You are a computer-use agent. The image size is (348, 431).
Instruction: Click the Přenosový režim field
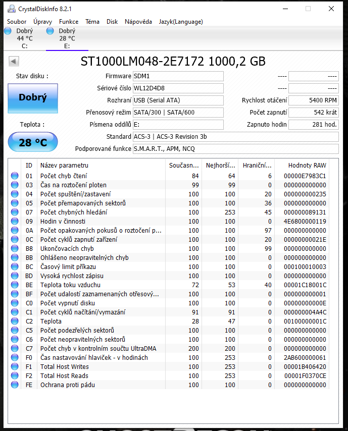click(x=178, y=113)
